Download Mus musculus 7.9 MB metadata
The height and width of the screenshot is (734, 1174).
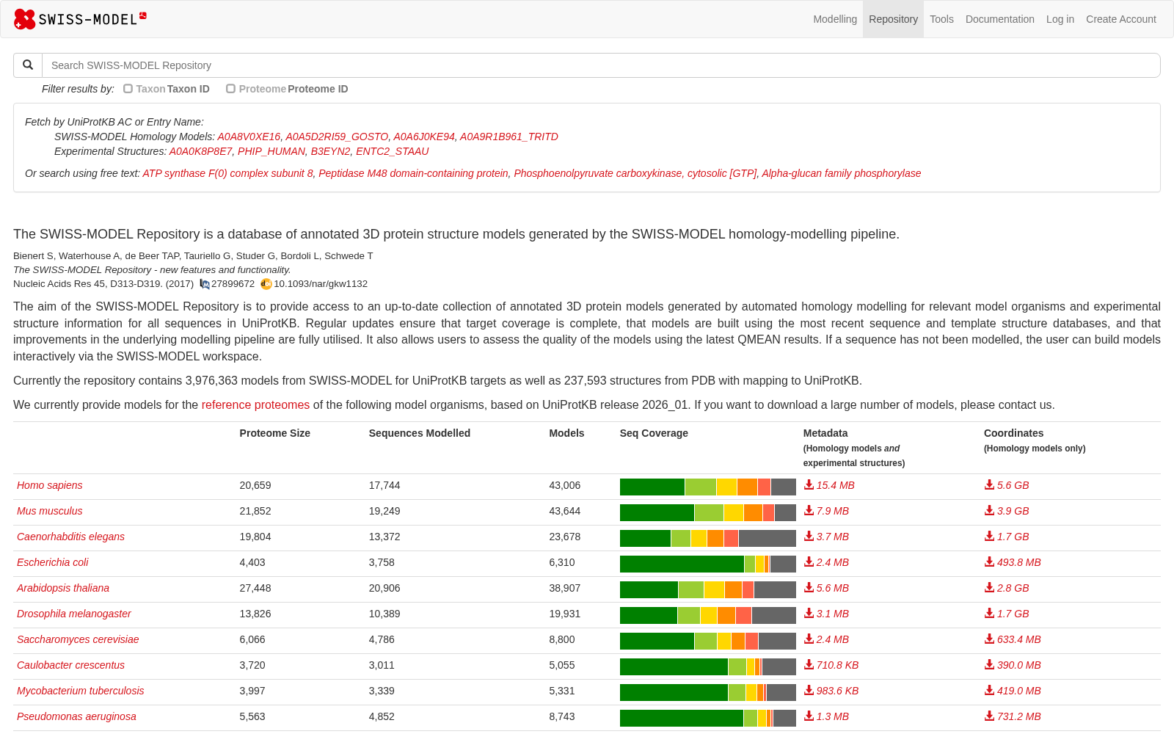tap(826, 511)
